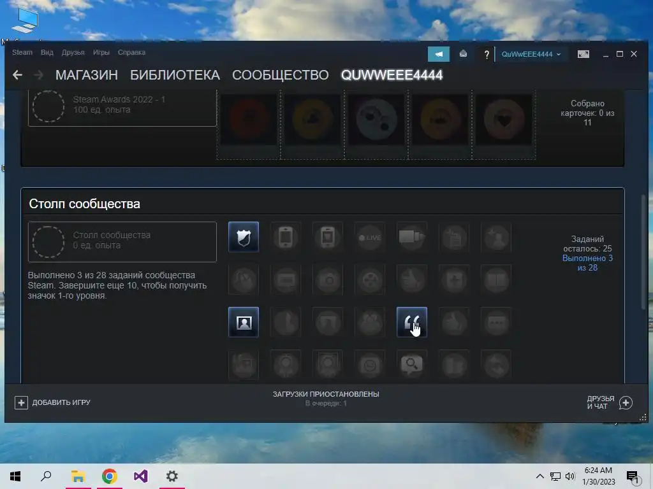The width and height of the screenshot is (653, 489).
Task: Click the Столп сообщества section heading
Action: point(85,204)
